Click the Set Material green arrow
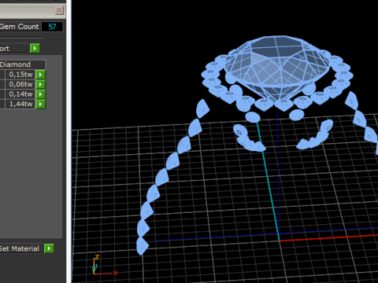The image size is (378, 283). coord(49,248)
